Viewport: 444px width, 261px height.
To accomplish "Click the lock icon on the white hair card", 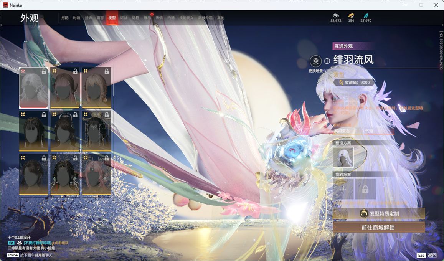I will [44, 71].
